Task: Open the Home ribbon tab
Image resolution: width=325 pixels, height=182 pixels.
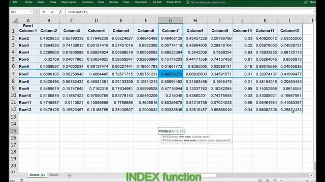Action: pos(28,2)
